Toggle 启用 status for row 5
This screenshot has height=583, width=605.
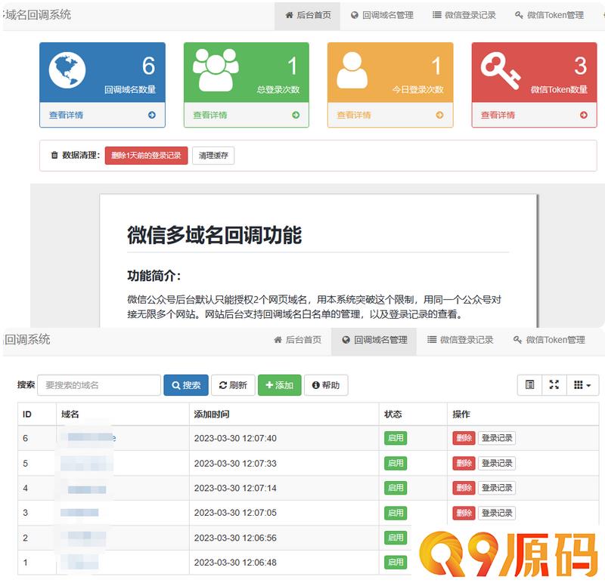click(x=396, y=463)
